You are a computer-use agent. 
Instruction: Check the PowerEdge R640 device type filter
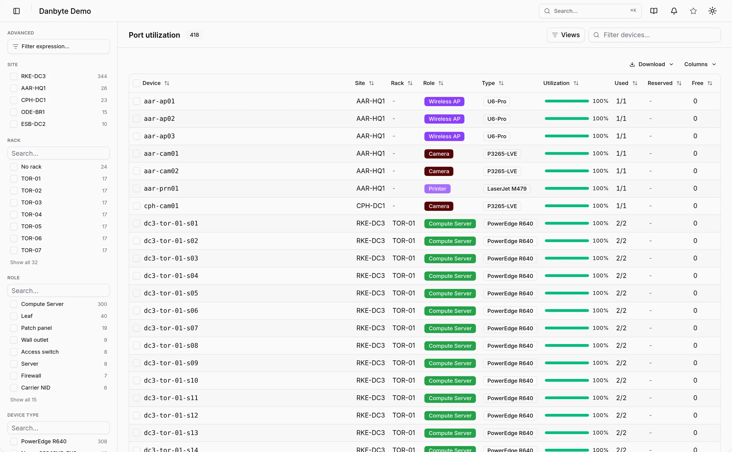coord(14,441)
